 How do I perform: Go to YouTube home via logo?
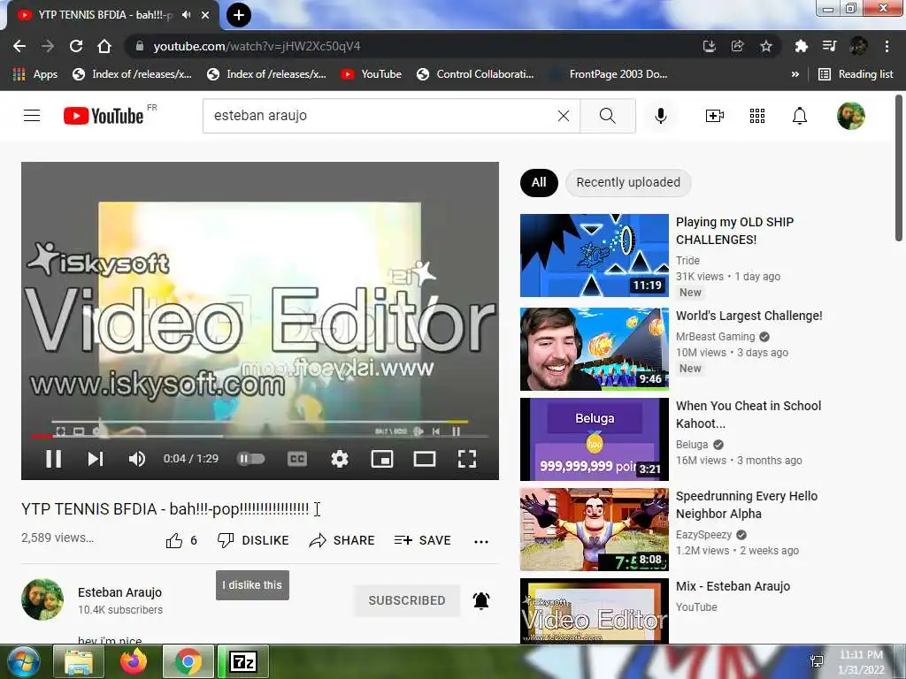(x=104, y=116)
